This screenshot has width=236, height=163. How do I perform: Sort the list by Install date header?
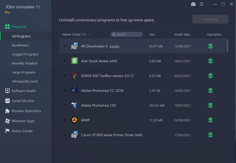(x=182, y=34)
